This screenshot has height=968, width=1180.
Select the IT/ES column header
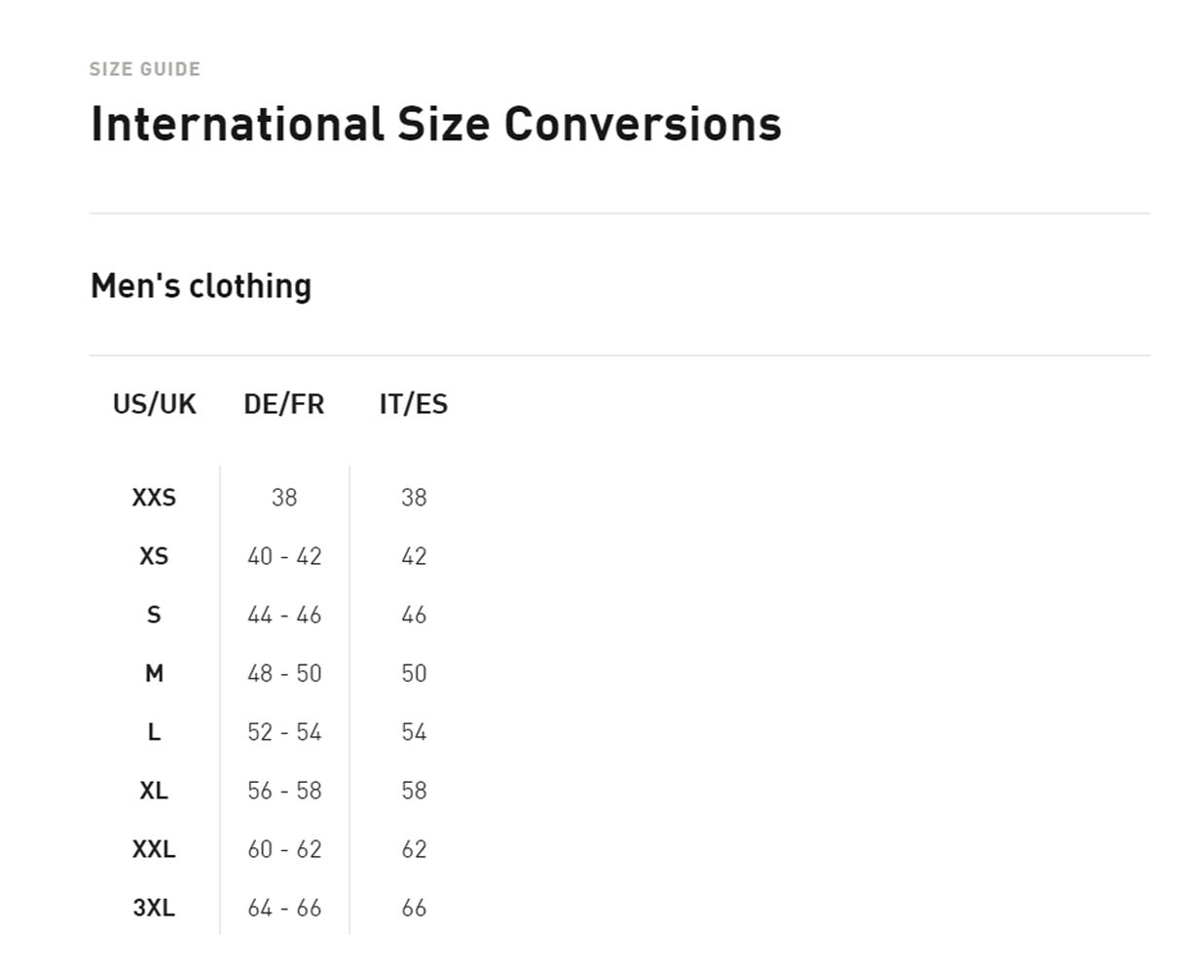(x=414, y=403)
